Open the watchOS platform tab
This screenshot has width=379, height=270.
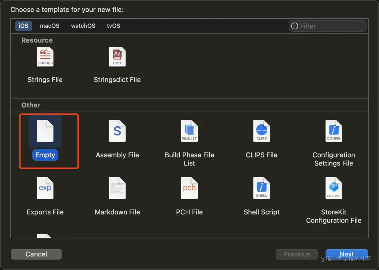pyautogui.click(x=83, y=26)
